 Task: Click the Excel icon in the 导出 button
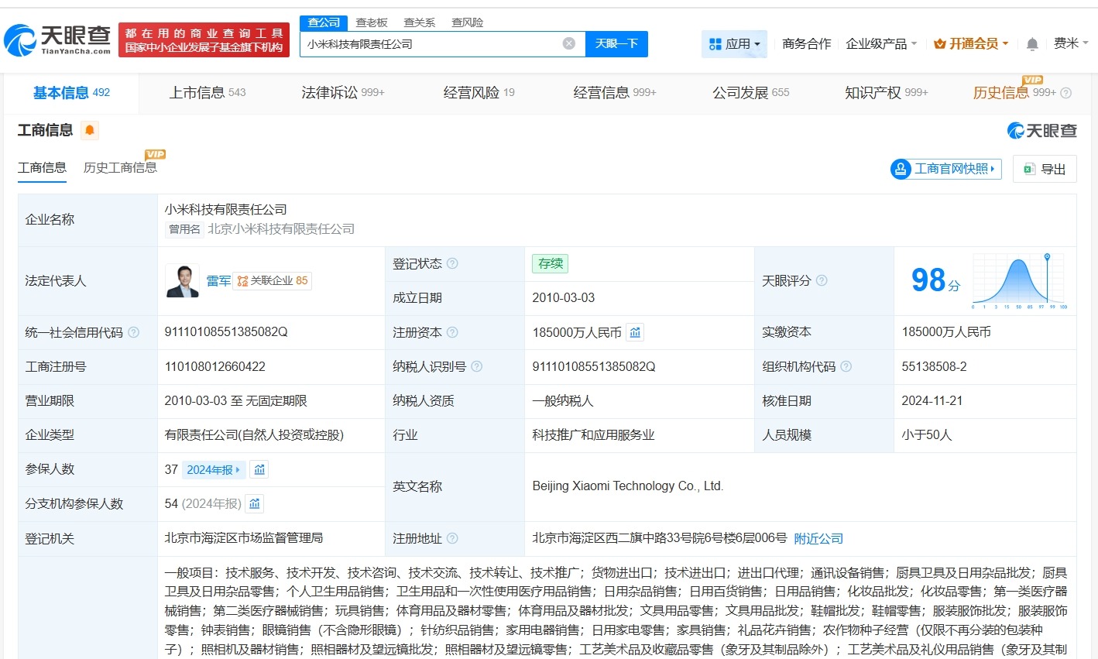1030,169
